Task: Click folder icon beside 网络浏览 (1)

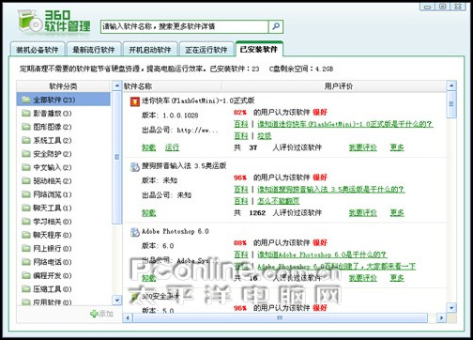Action: [26, 194]
